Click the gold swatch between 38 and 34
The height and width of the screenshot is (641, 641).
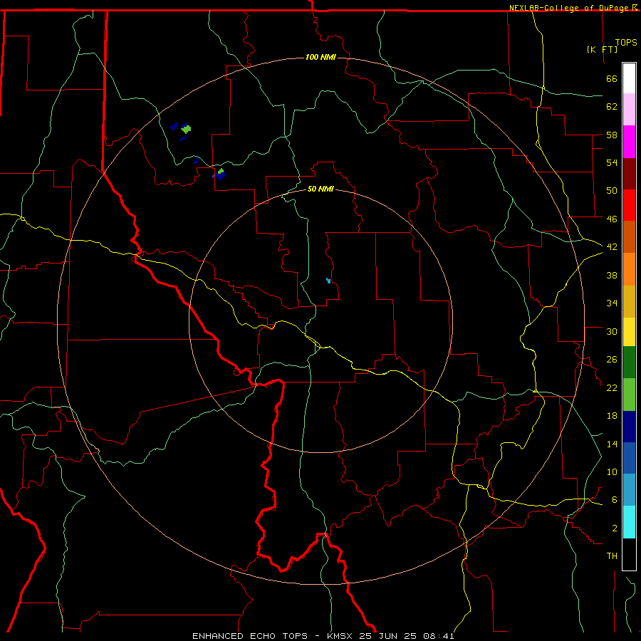629,302
